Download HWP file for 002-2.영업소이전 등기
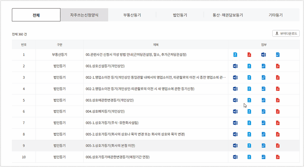 (249, 89)
